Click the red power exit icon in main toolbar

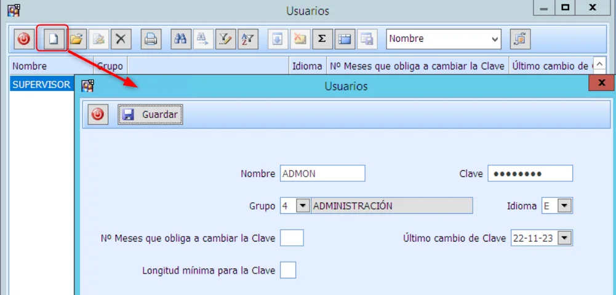click(23, 39)
